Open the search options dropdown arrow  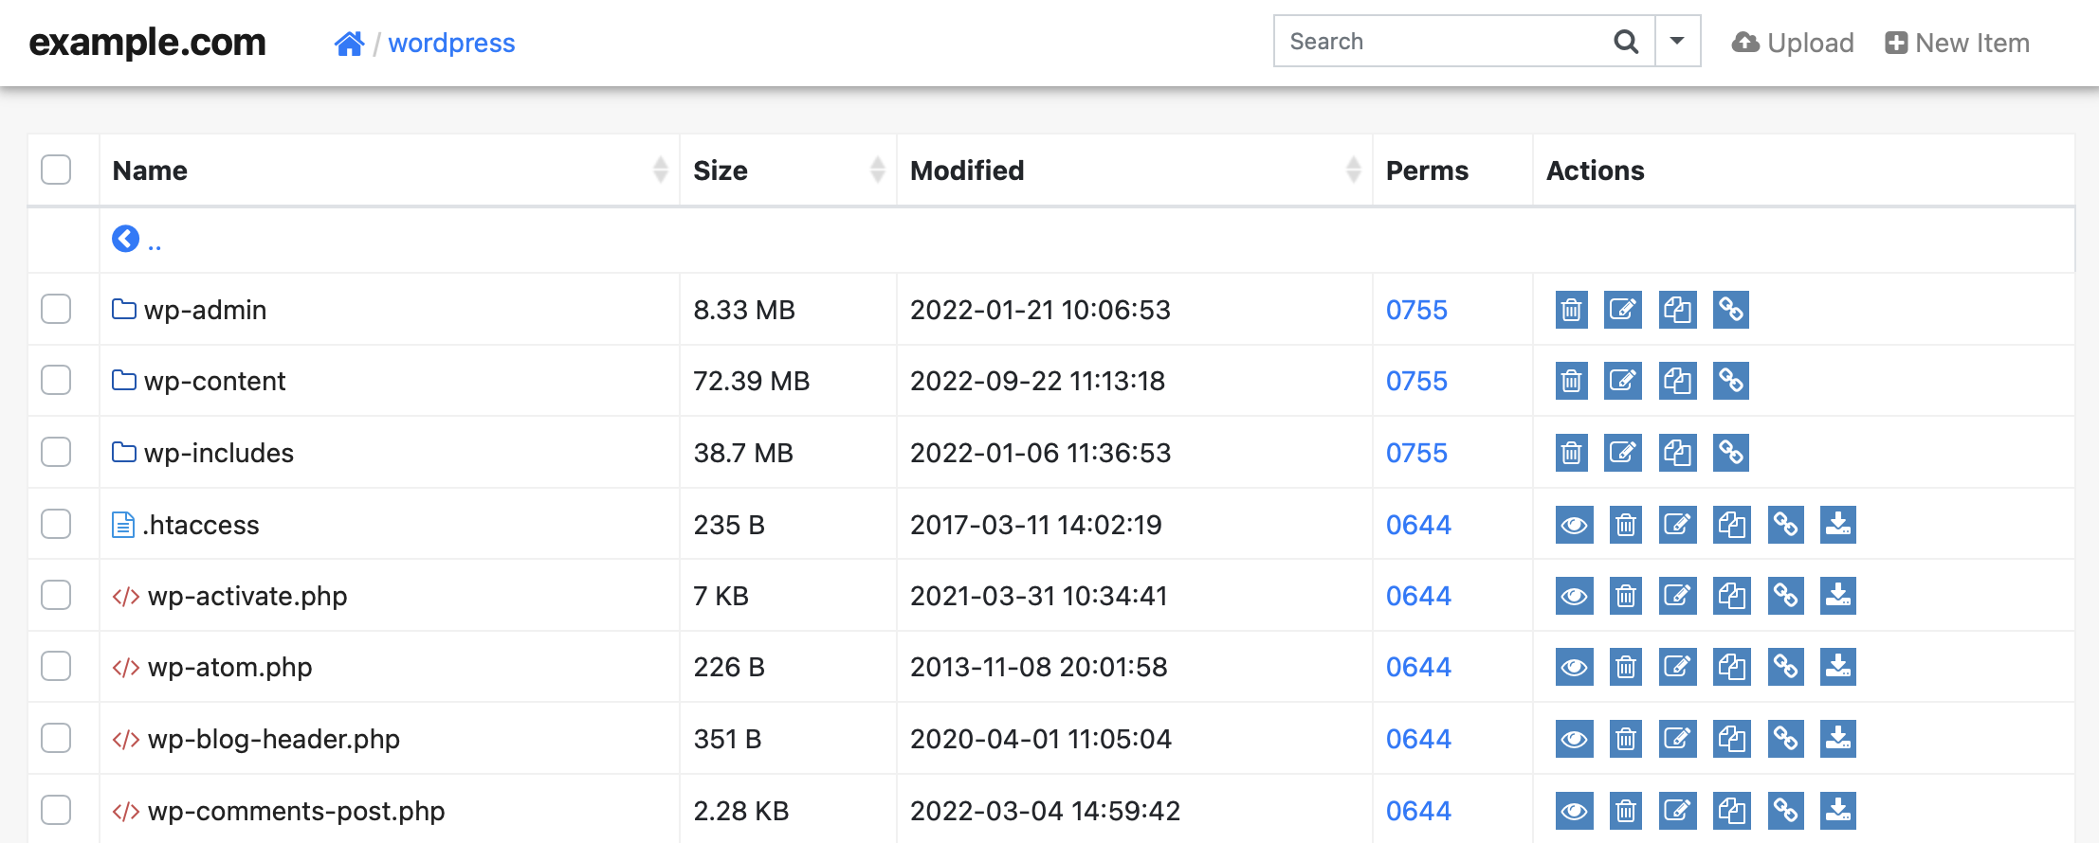(1677, 42)
